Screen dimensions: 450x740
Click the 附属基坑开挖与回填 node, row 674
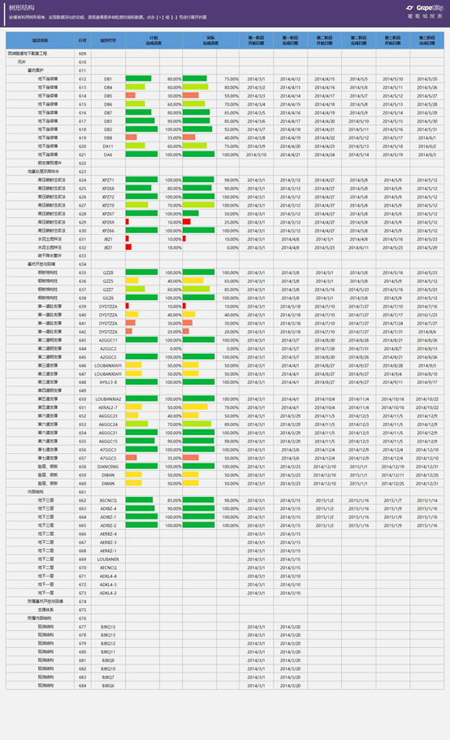click(x=45, y=602)
